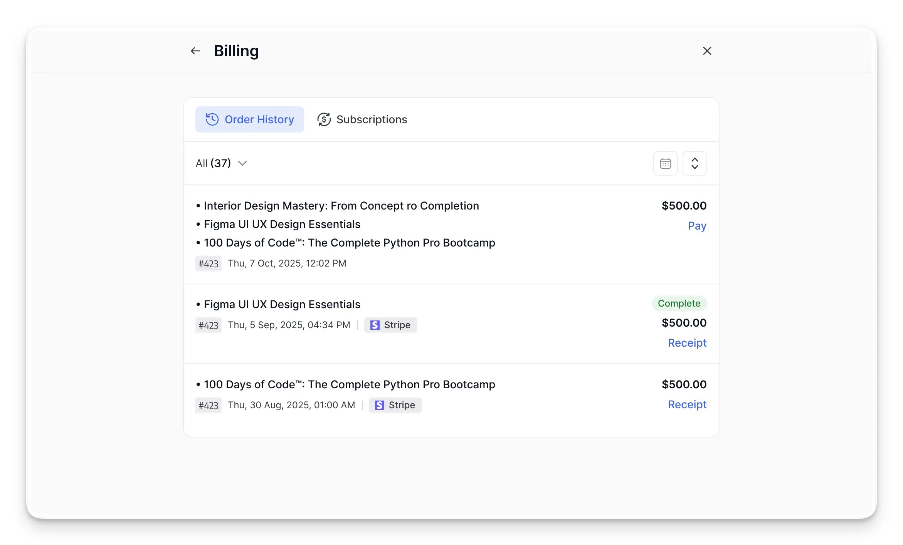Switch to the Subscriptions tab

click(x=362, y=119)
